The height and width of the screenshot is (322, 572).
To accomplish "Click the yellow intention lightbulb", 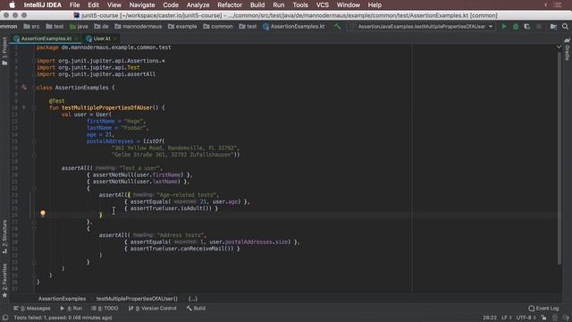I will pyautogui.click(x=43, y=213).
